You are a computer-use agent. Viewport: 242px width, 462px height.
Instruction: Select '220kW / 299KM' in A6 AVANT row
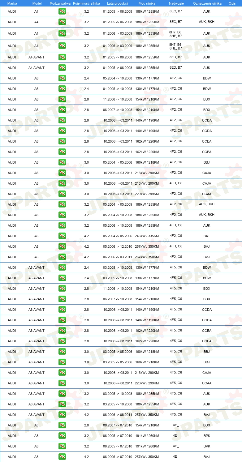[x=147, y=383]
